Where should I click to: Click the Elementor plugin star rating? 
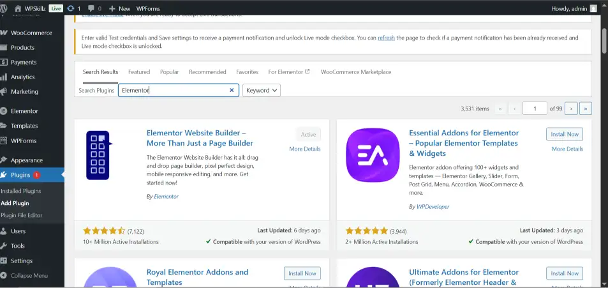click(104, 231)
